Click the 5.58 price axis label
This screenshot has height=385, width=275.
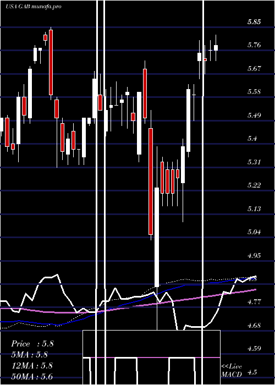click(x=254, y=92)
